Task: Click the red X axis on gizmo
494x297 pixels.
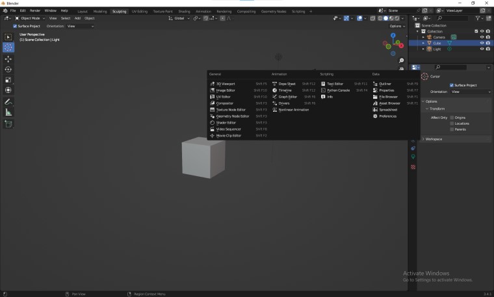Action: [402, 46]
